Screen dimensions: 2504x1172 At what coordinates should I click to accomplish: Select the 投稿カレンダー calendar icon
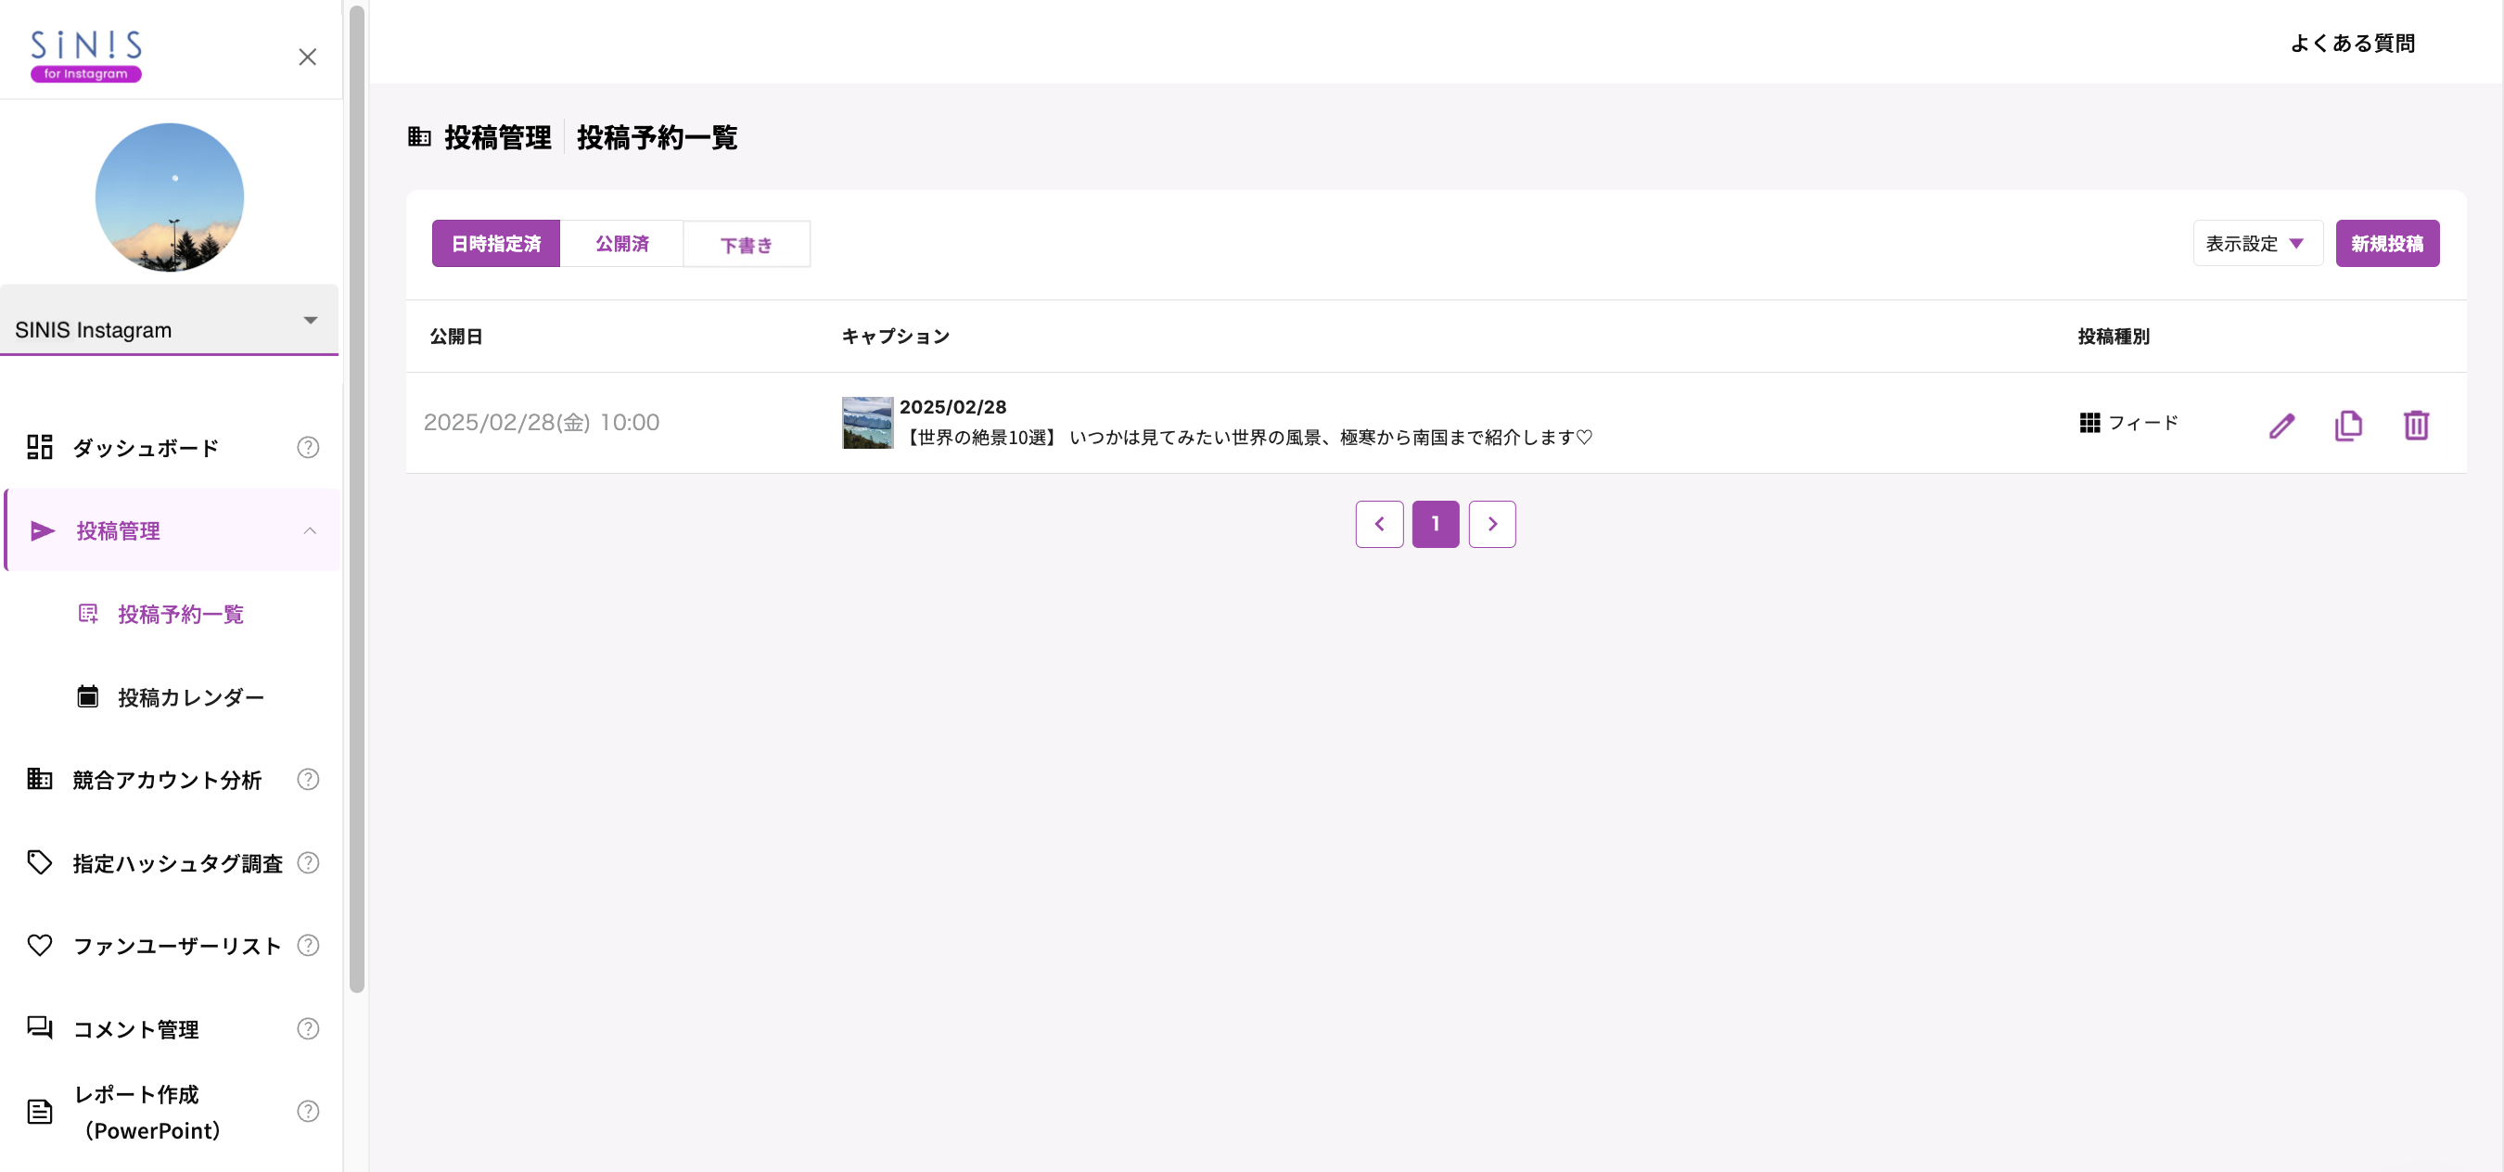point(87,695)
